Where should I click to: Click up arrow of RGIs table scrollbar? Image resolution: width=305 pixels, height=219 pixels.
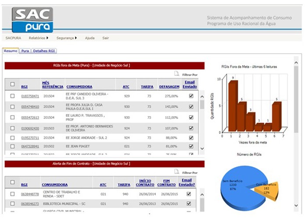coord(202,96)
